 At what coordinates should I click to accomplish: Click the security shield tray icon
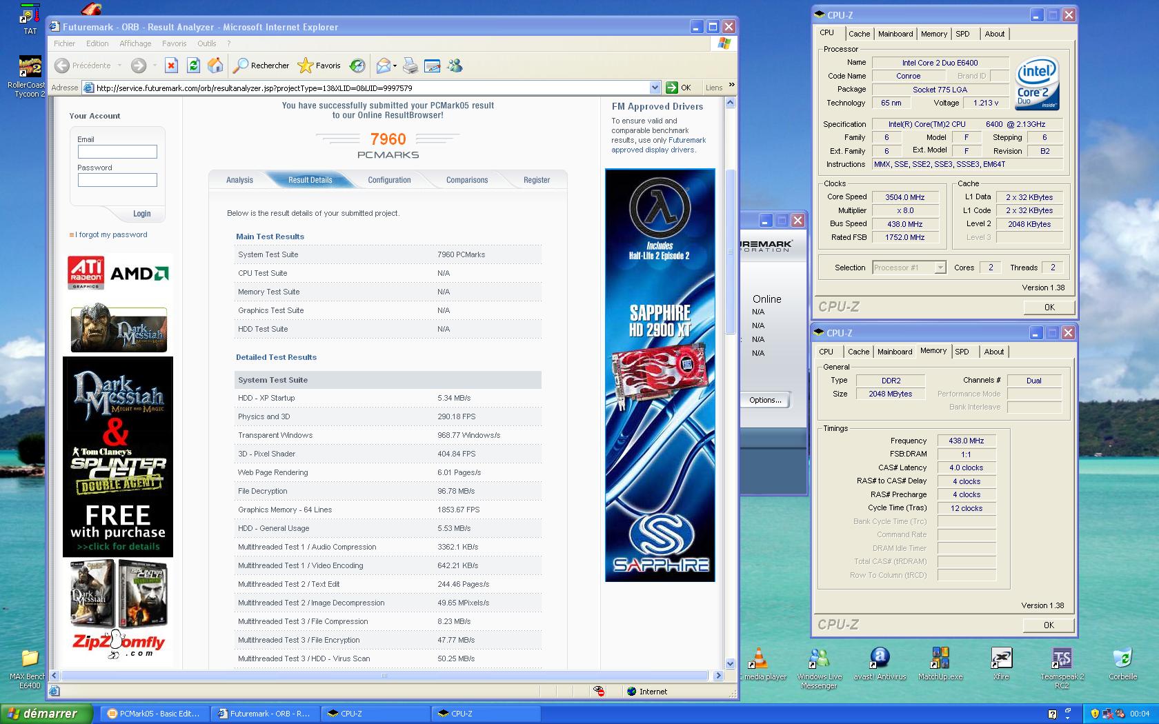1094,714
